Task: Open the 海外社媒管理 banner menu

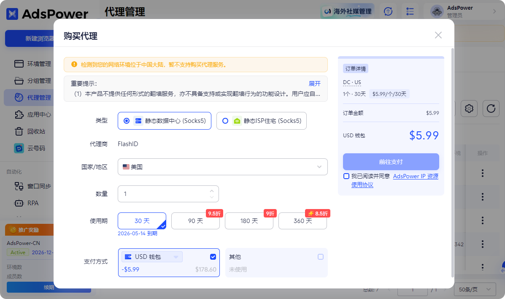Action: pos(347,11)
